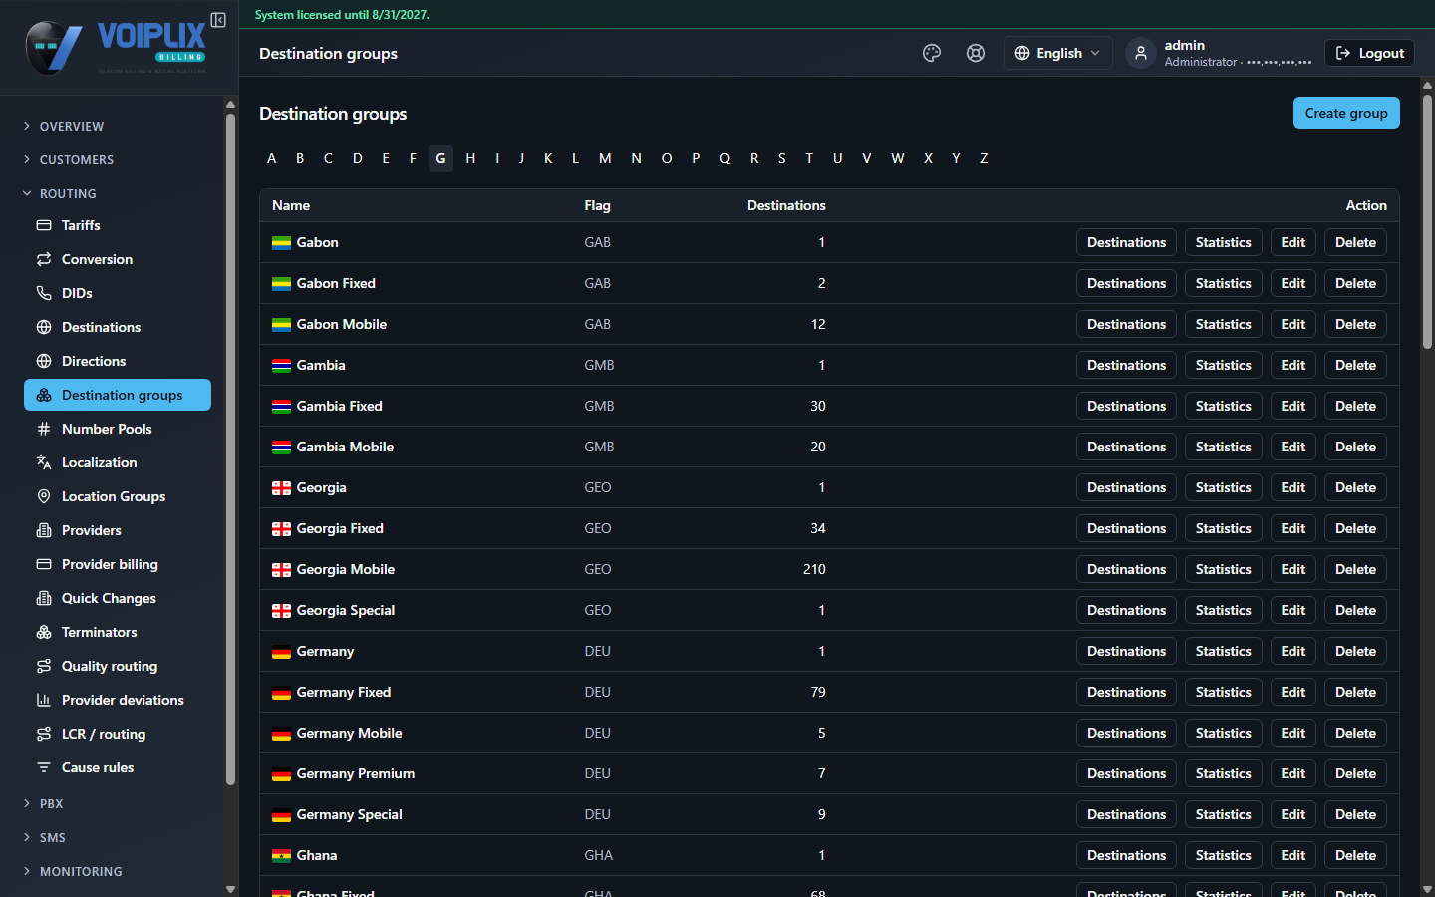The height and width of the screenshot is (897, 1435).
Task: View Statistics for Germany Premium
Action: (x=1223, y=773)
